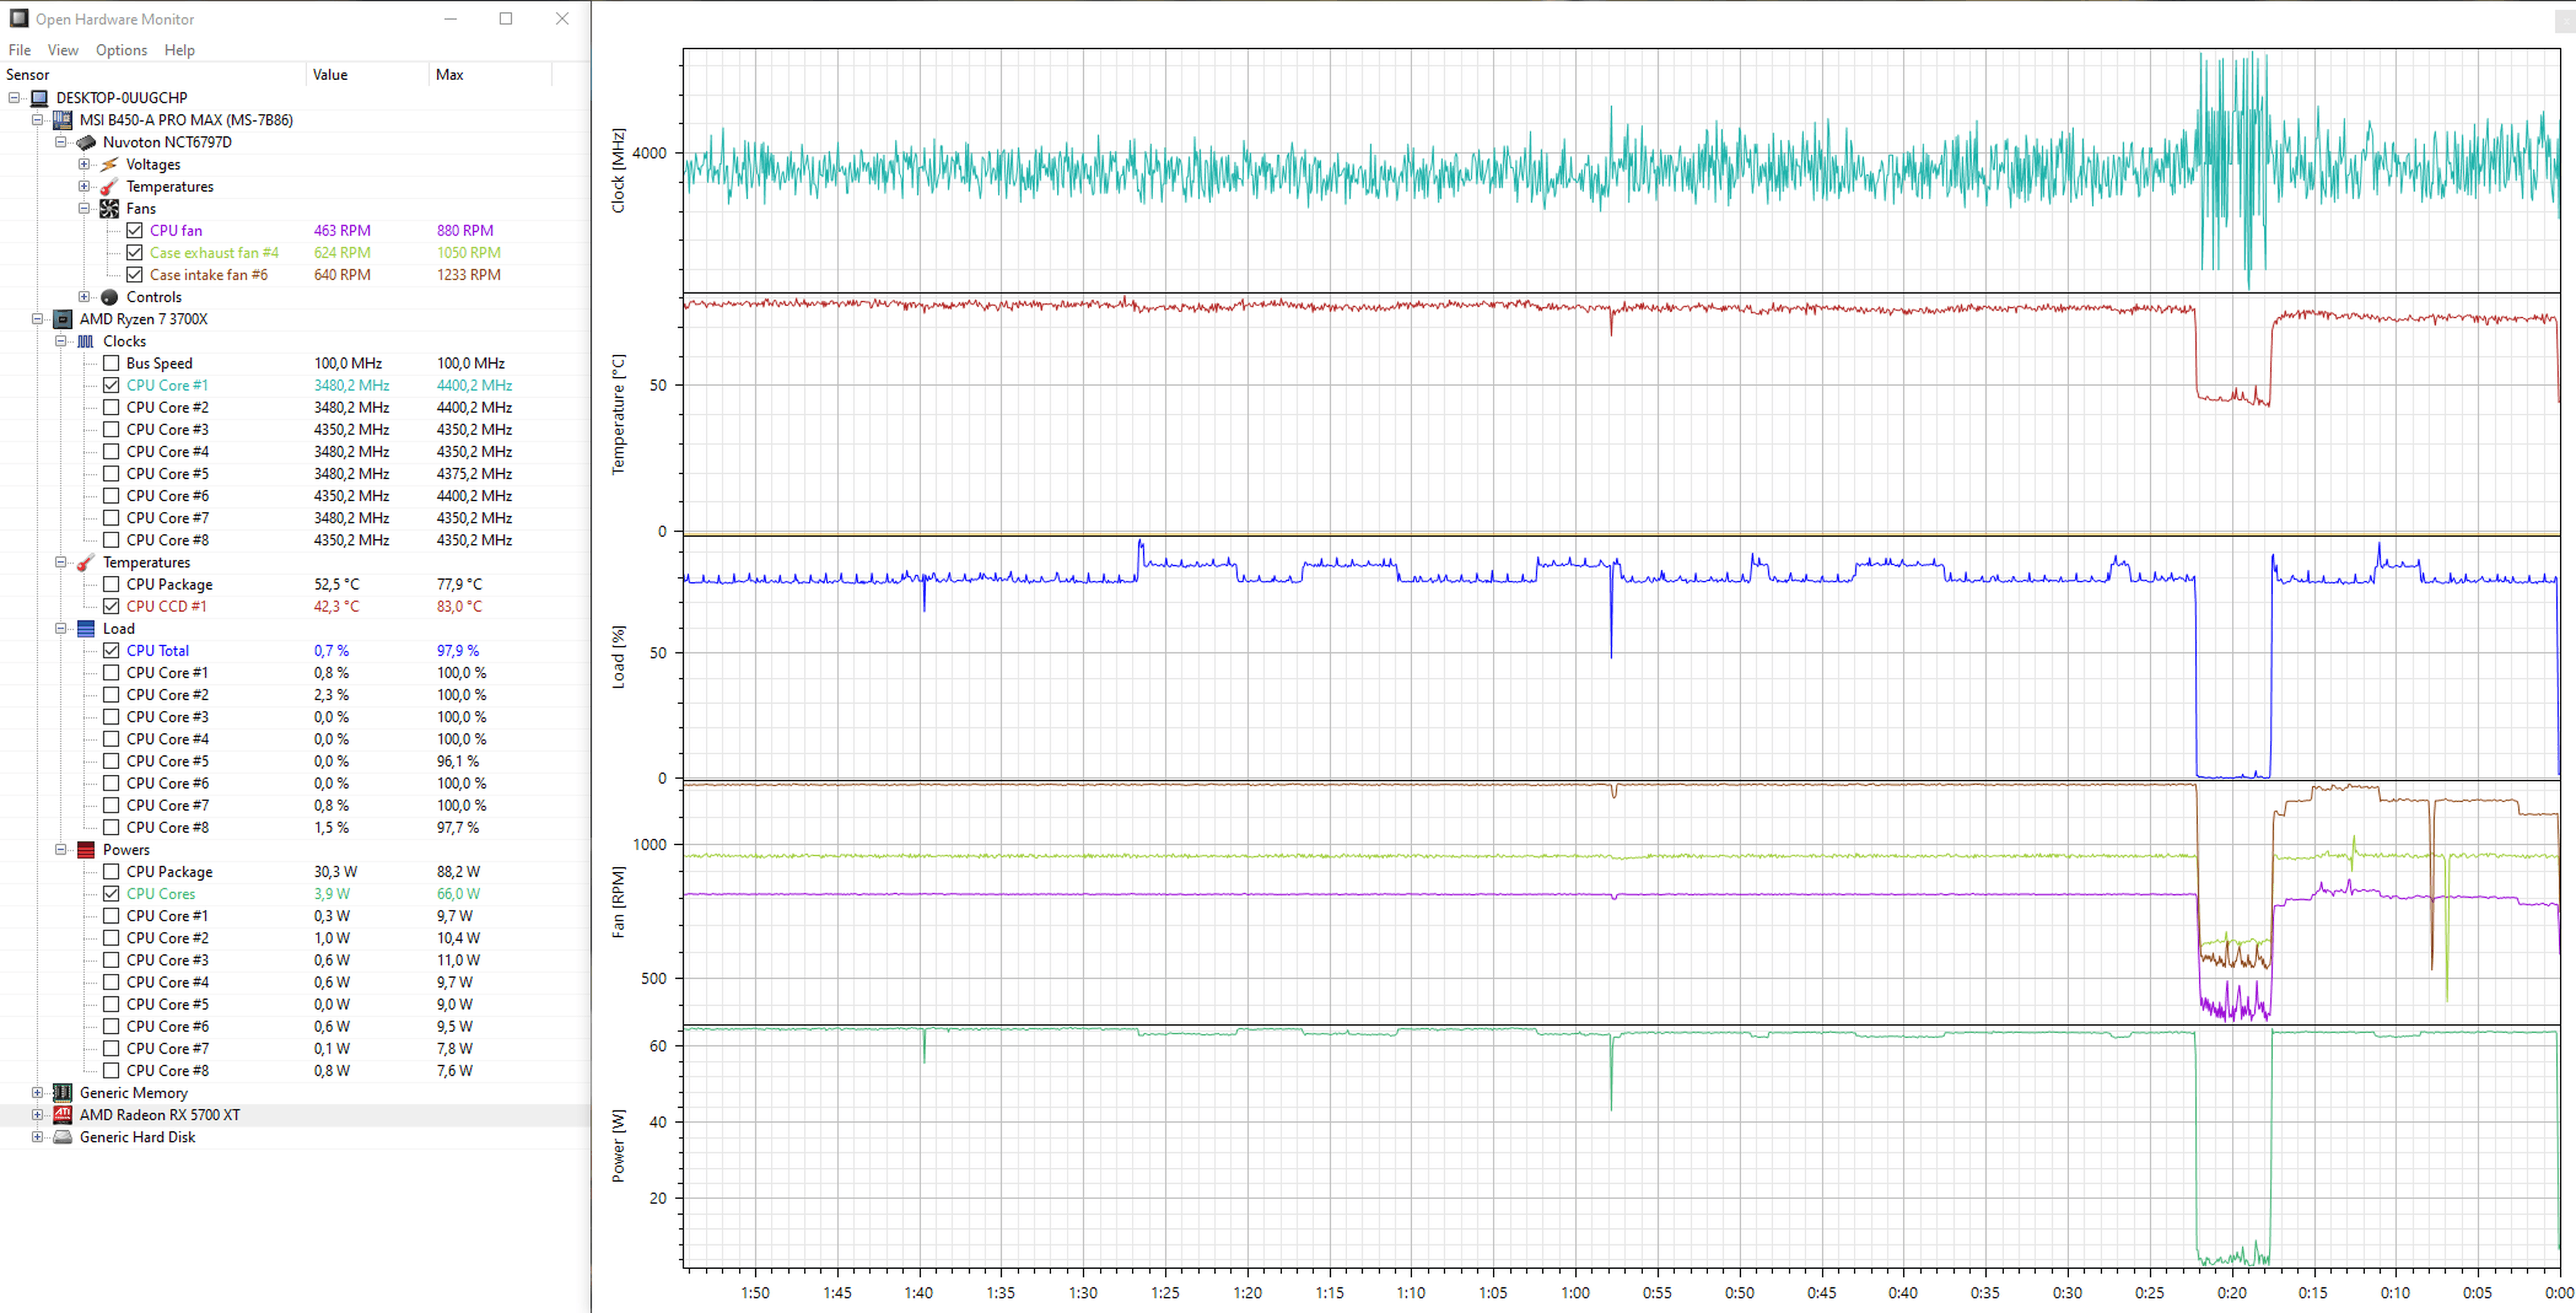Screen dimensions: 2576x1313
Task: Select the CPU Total load row
Action: [x=157, y=650]
